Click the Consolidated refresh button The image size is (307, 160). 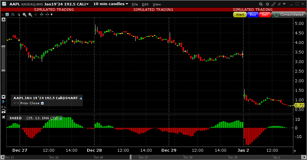(x=289, y=14)
